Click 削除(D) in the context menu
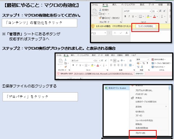This screenshot has width=174, height=139. coord(139,124)
